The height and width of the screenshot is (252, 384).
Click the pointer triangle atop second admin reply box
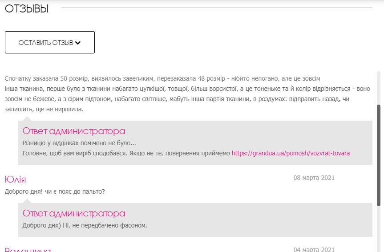(x=27, y=201)
